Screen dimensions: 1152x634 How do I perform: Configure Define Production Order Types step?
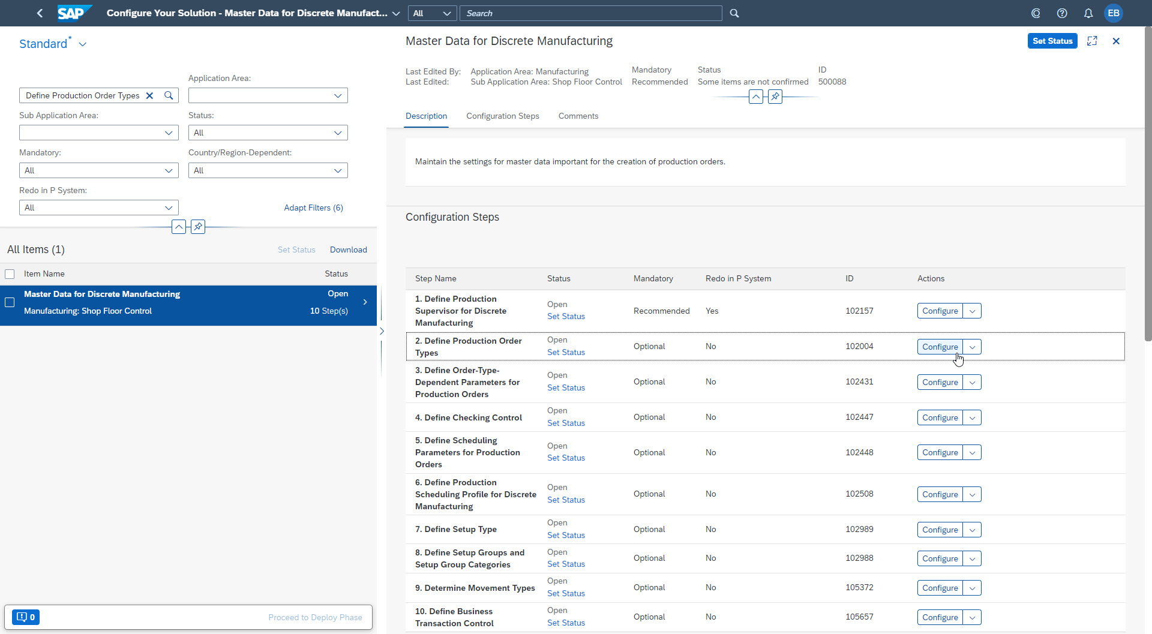click(x=940, y=347)
